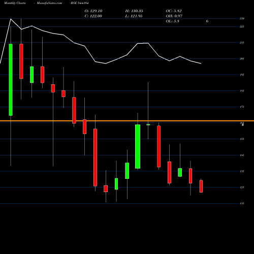Click the price axis label 145
254x254 pixels.
pyautogui.click(x=242, y=155)
